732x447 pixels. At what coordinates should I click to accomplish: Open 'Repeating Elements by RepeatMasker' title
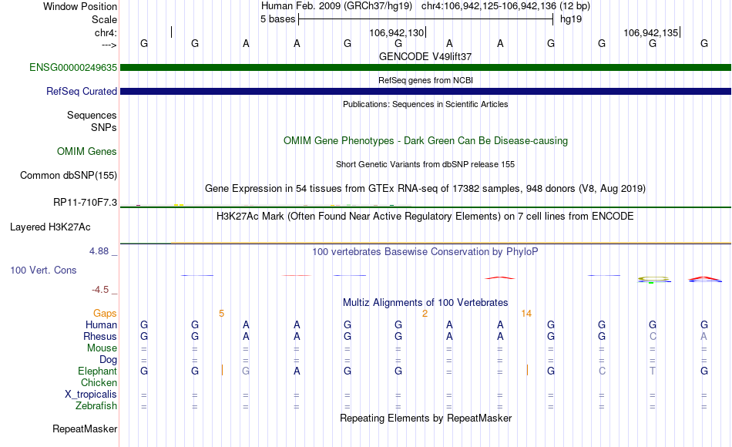[x=425, y=418]
